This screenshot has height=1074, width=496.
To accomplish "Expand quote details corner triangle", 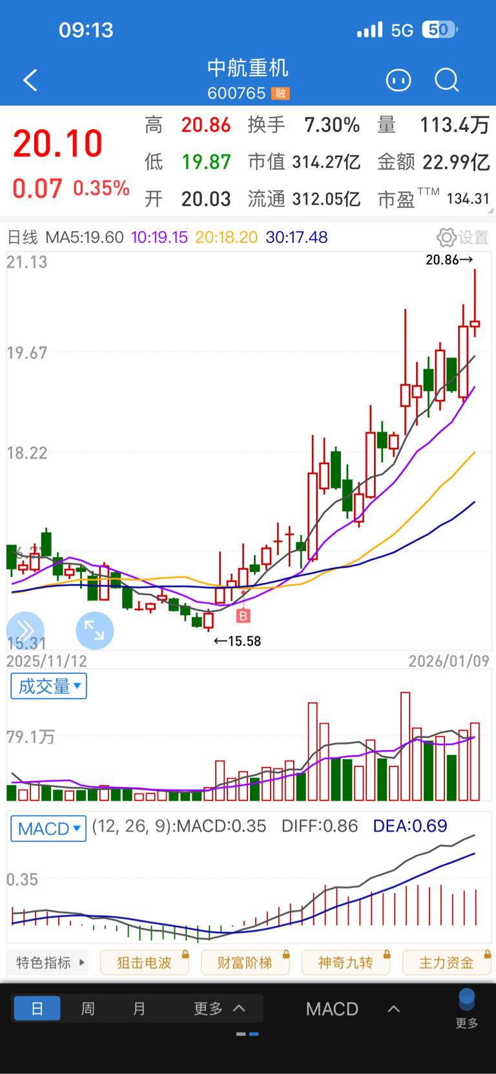I will (x=491, y=211).
